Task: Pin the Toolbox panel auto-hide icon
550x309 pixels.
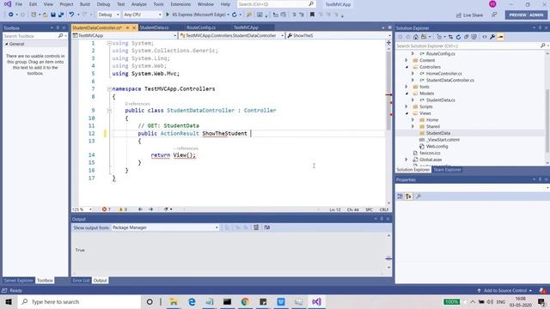Action: pyautogui.click(x=58, y=27)
